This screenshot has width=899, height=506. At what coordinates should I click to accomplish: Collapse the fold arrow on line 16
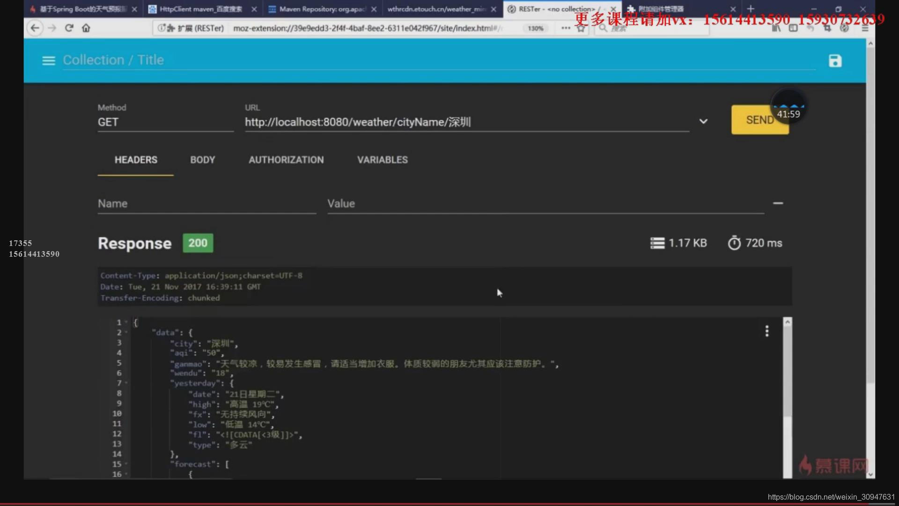coord(126,474)
